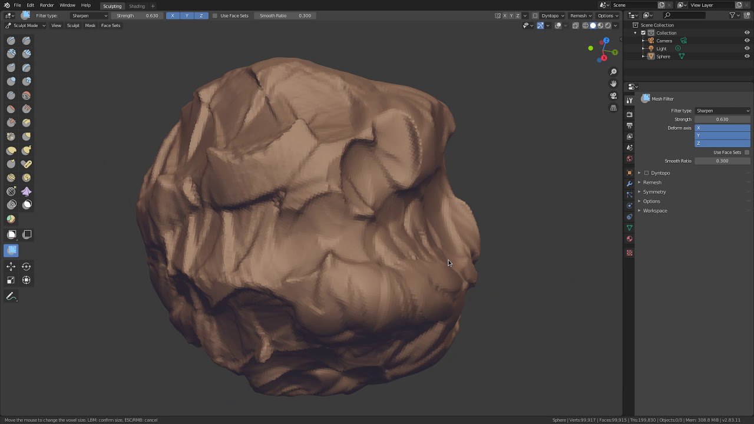Viewport: 754px width, 424px height.
Task: Select the Move transform tool
Action: [x=11, y=267]
